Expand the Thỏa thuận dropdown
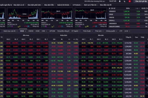148x98 pixels. tap(88, 31)
